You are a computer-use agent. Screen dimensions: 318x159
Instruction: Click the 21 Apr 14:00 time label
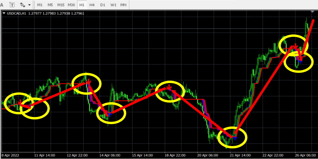click(240, 155)
